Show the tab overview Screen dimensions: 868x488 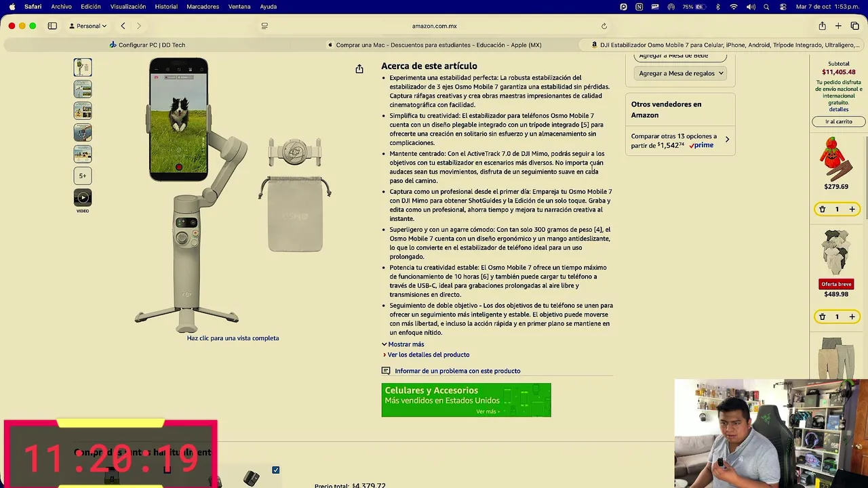click(854, 26)
